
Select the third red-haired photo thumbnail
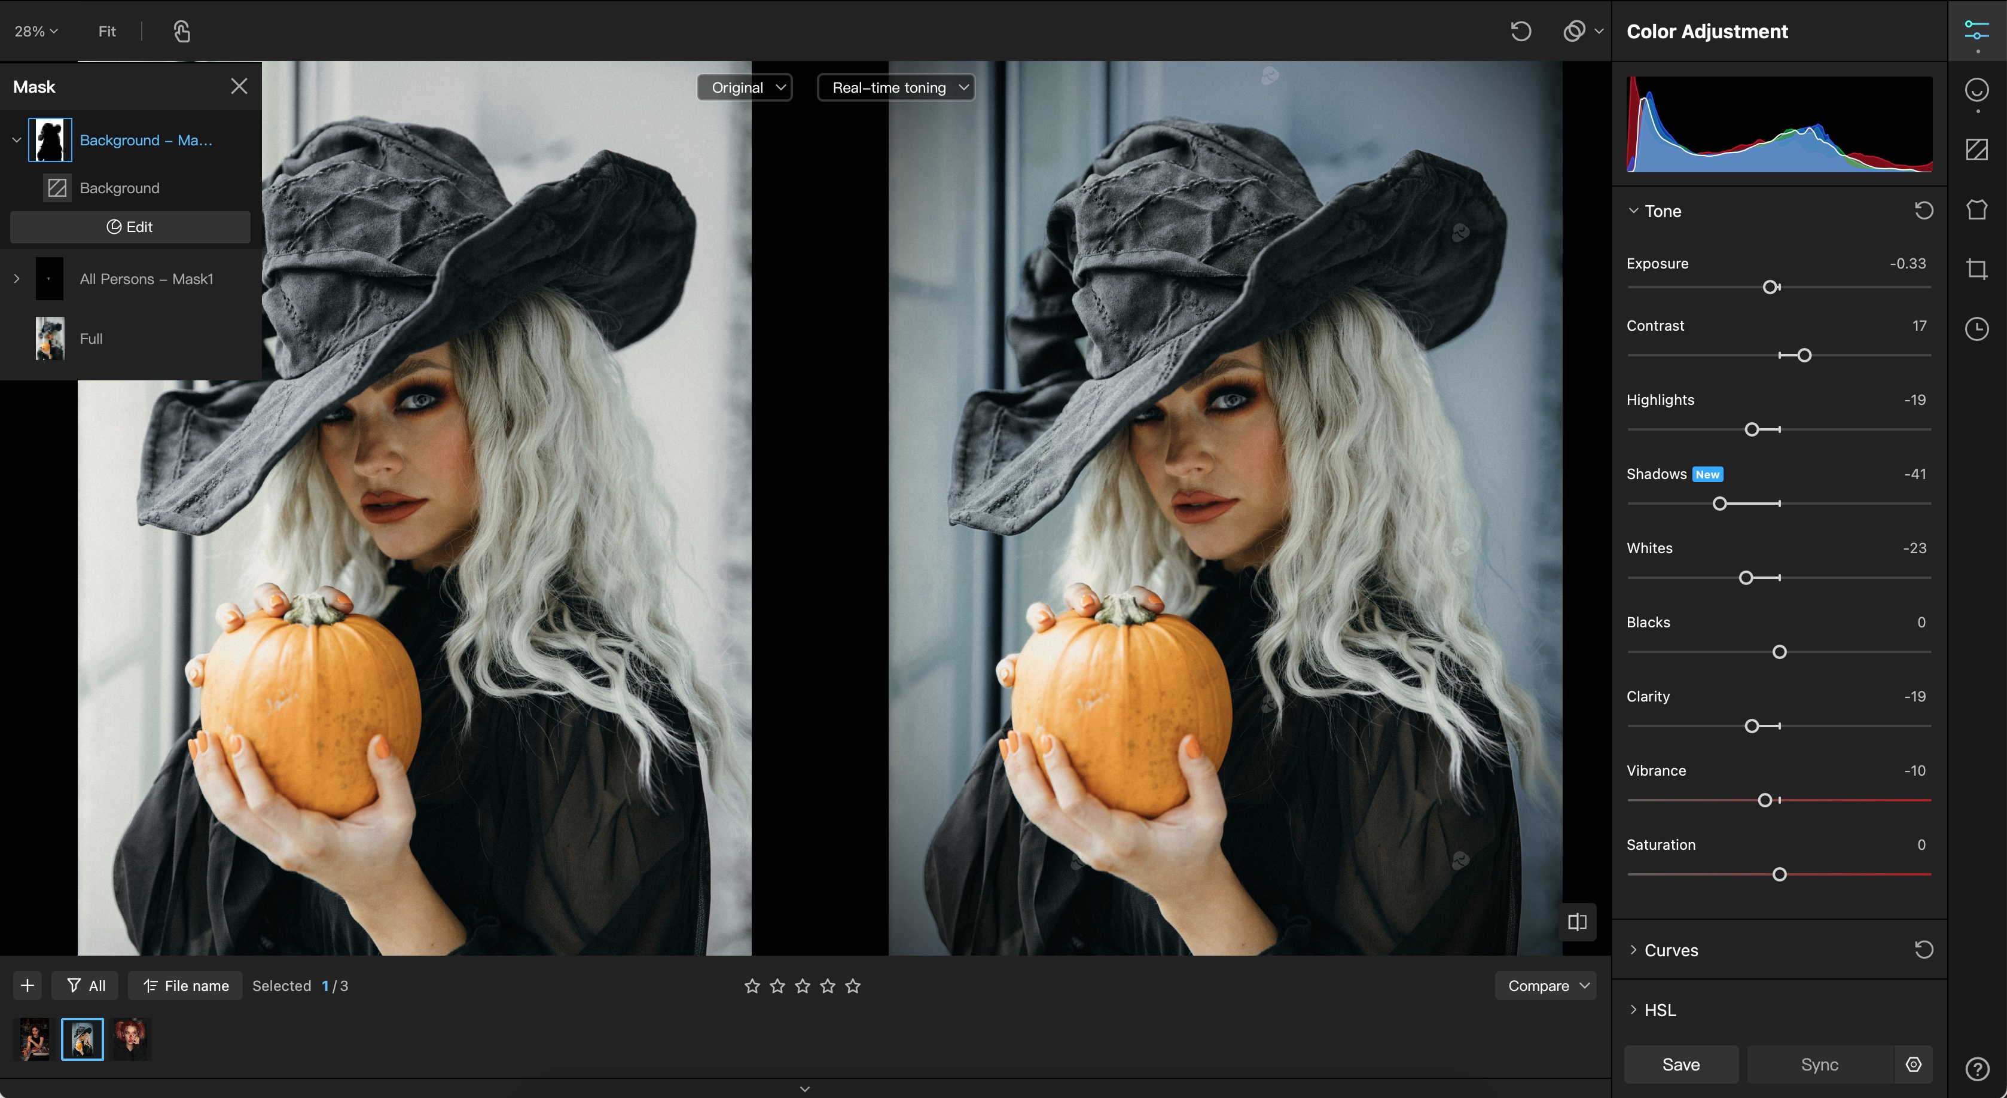pos(130,1038)
